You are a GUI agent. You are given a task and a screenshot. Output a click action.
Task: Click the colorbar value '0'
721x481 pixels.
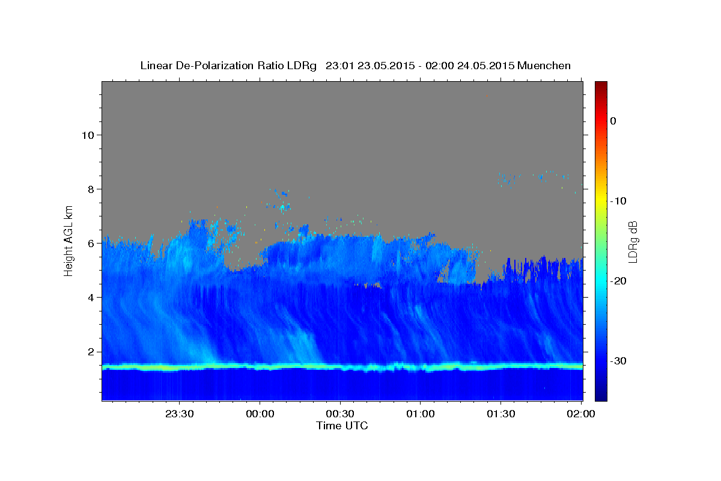(613, 121)
